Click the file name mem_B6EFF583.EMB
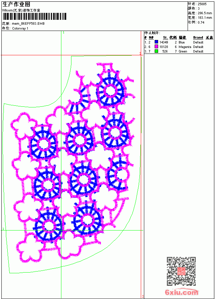 tap(28, 24)
